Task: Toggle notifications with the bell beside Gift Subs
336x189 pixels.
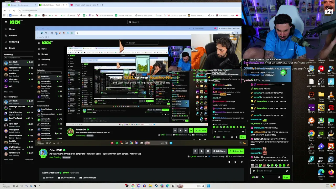Action: (x=202, y=151)
